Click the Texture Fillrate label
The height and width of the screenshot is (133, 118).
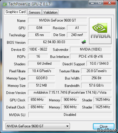(x=69, y=71)
